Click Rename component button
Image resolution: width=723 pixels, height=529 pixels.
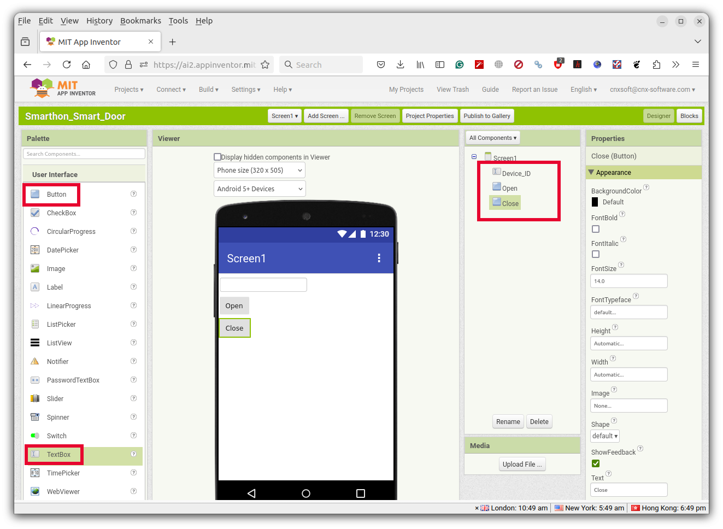coord(508,421)
